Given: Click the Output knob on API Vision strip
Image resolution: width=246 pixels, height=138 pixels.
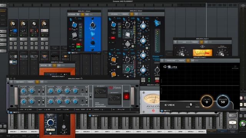Looking at the screenshot, I should [x=157, y=70].
